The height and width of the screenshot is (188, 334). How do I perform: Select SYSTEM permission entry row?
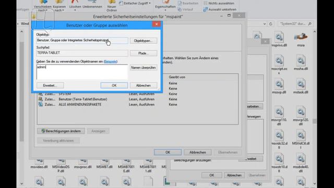137,94
